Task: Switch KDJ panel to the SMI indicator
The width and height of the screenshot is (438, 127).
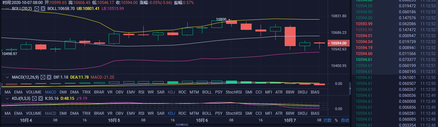Action: (249, 113)
